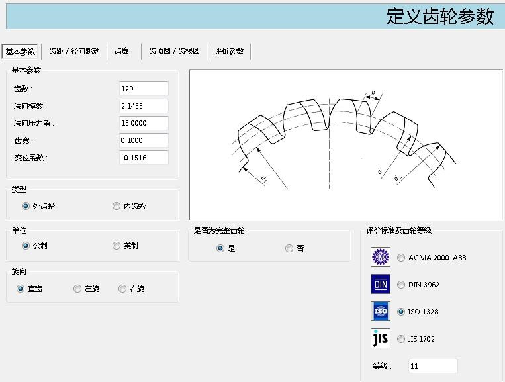Click the ISO 1328 logo icon

pos(381,312)
